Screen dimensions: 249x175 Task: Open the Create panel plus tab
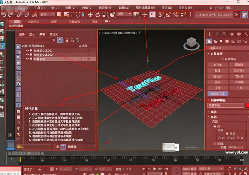(209, 34)
